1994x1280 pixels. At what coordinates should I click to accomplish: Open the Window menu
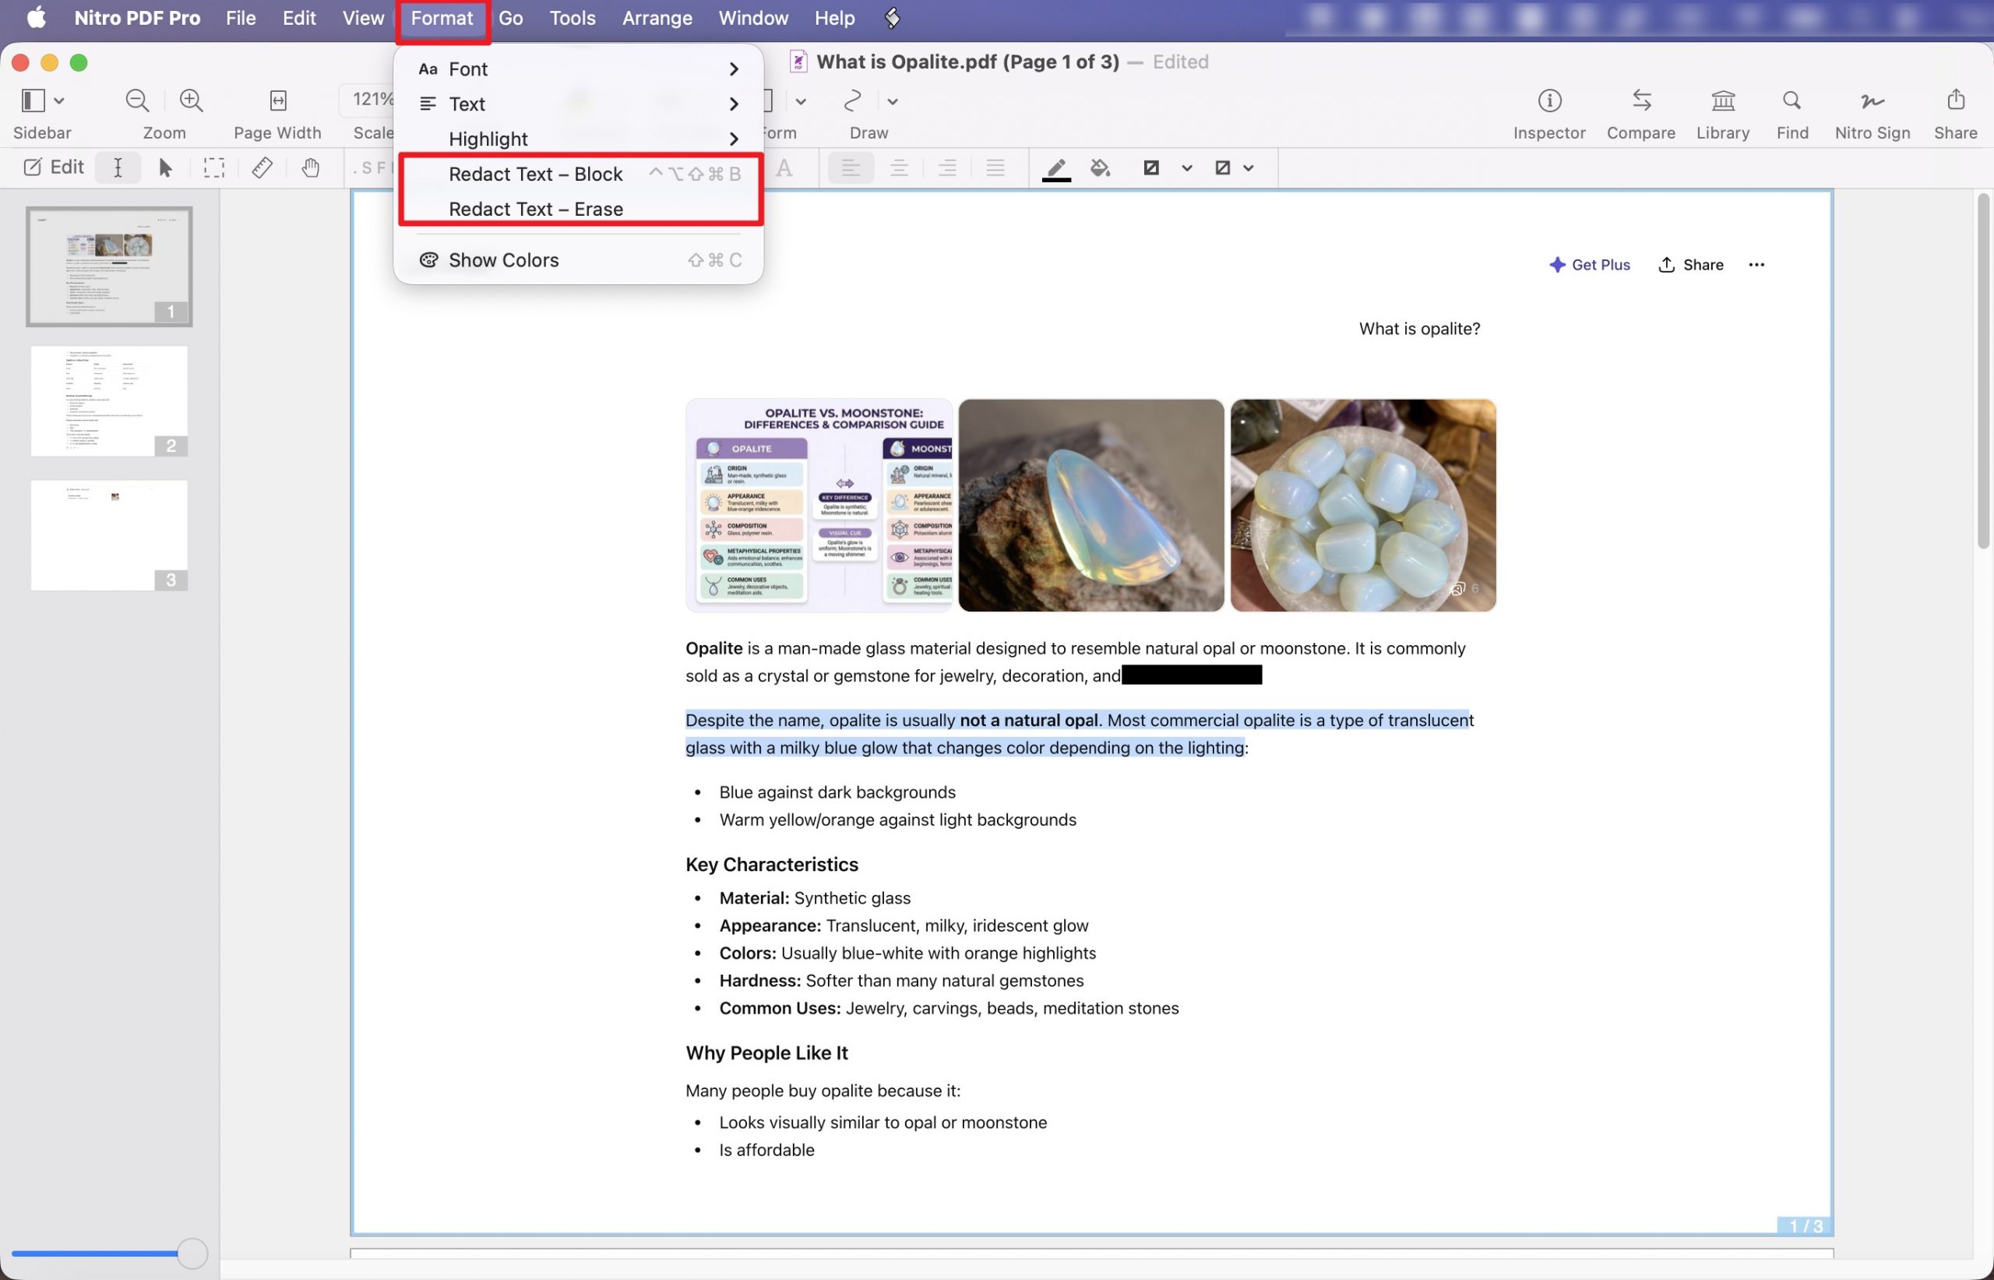click(x=752, y=17)
